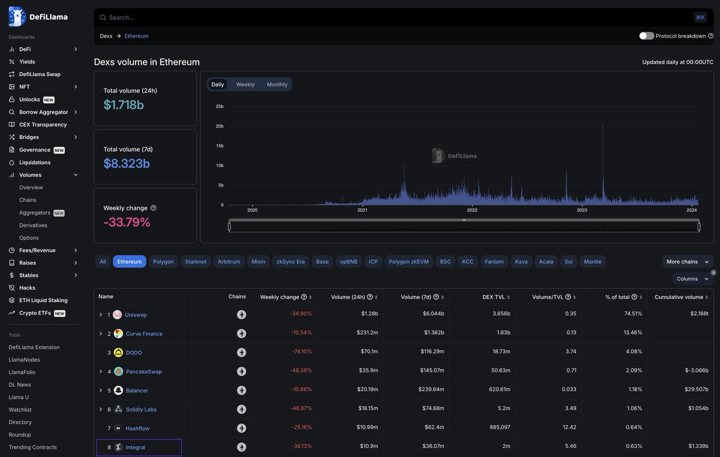
Task: Open Aggregators under Volumes
Action: 35,213
